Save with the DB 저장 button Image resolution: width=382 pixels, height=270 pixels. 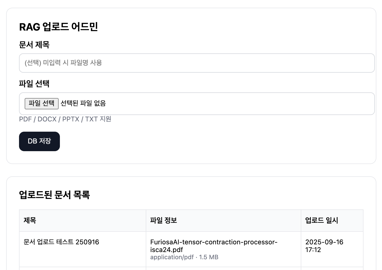click(39, 141)
